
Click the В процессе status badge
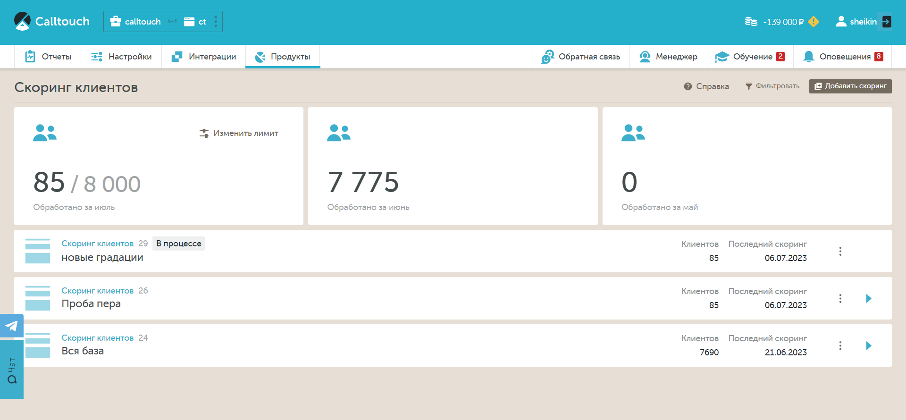tap(179, 244)
